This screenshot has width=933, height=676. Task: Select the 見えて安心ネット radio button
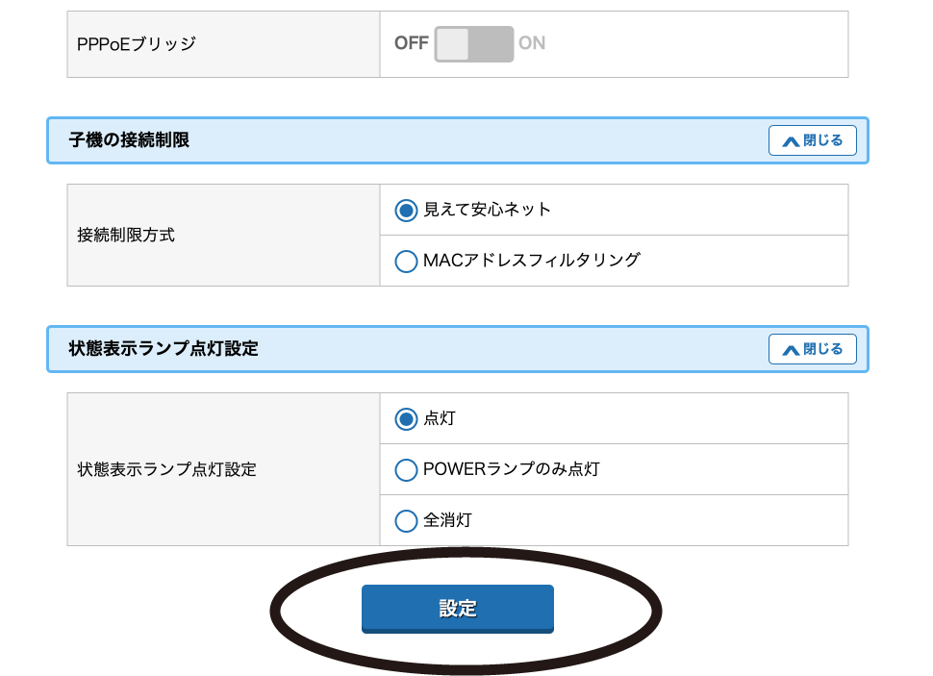pyautogui.click(x=407, y=210)
